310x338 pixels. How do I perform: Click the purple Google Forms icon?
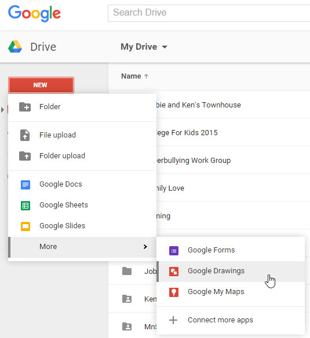tap(174, 251)
